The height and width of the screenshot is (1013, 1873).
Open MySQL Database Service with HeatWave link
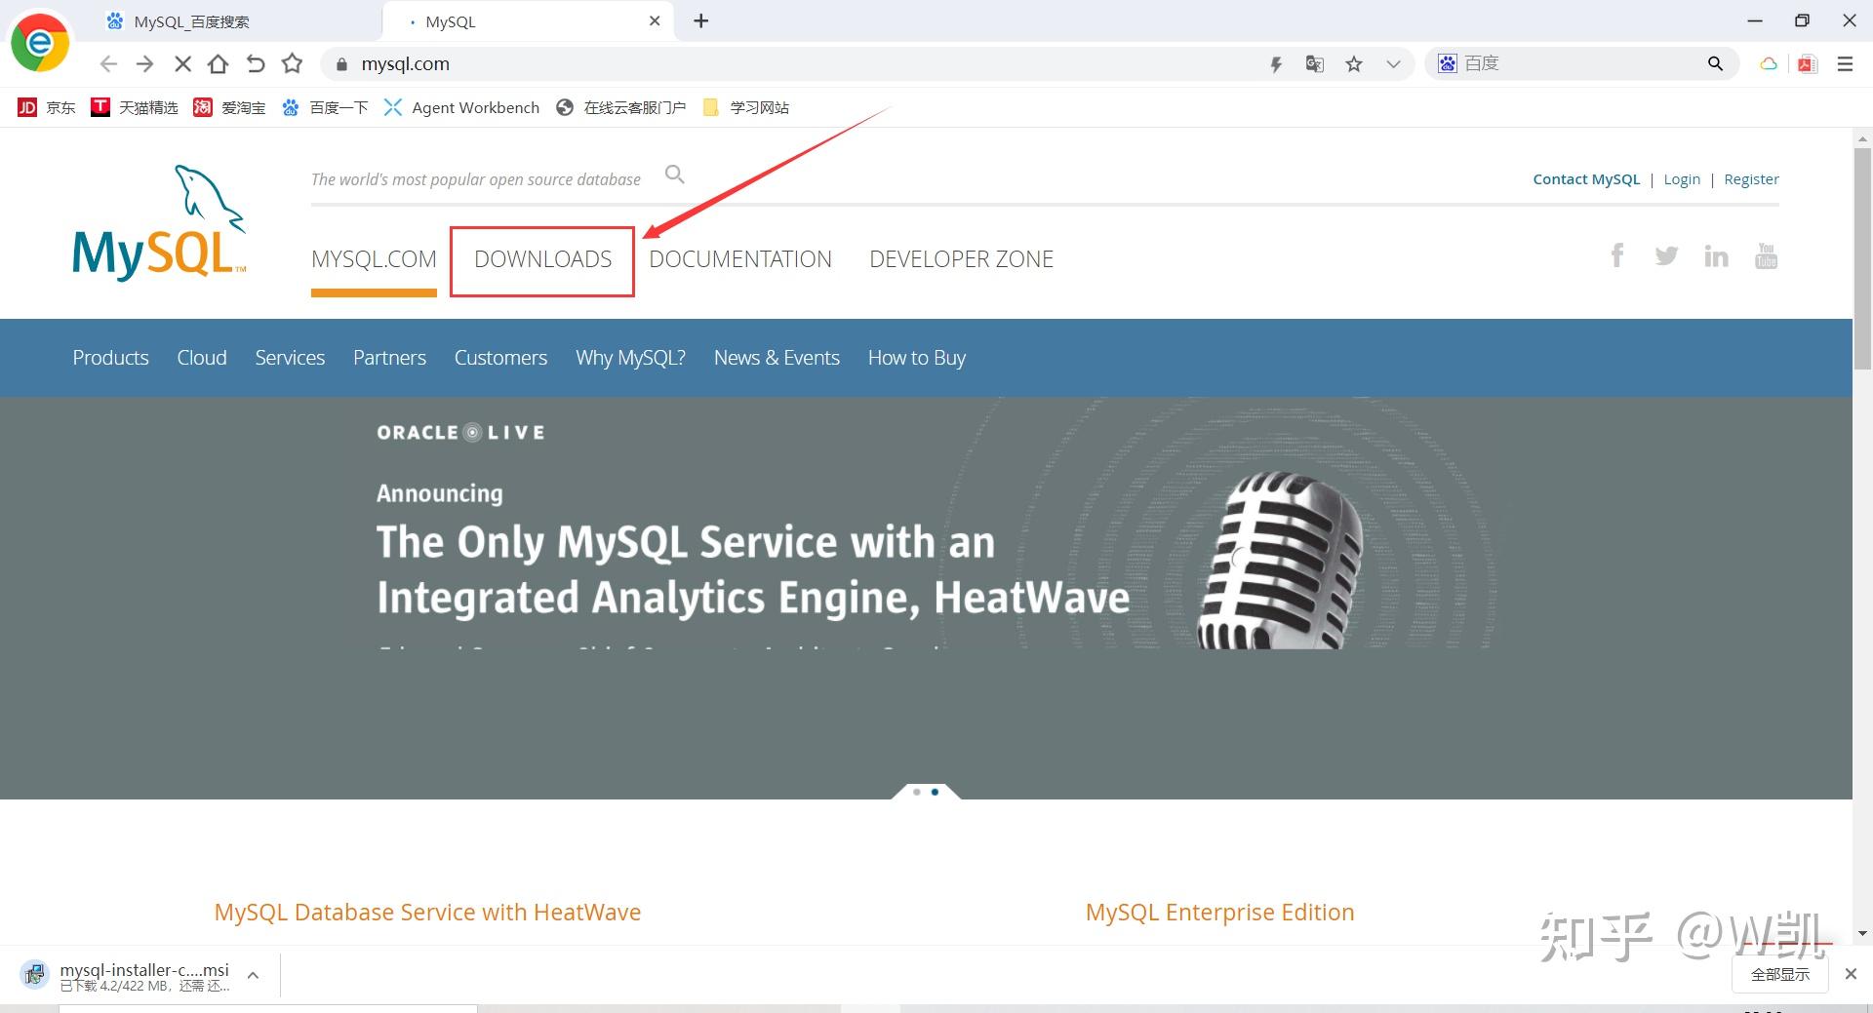tap(427, 912)
